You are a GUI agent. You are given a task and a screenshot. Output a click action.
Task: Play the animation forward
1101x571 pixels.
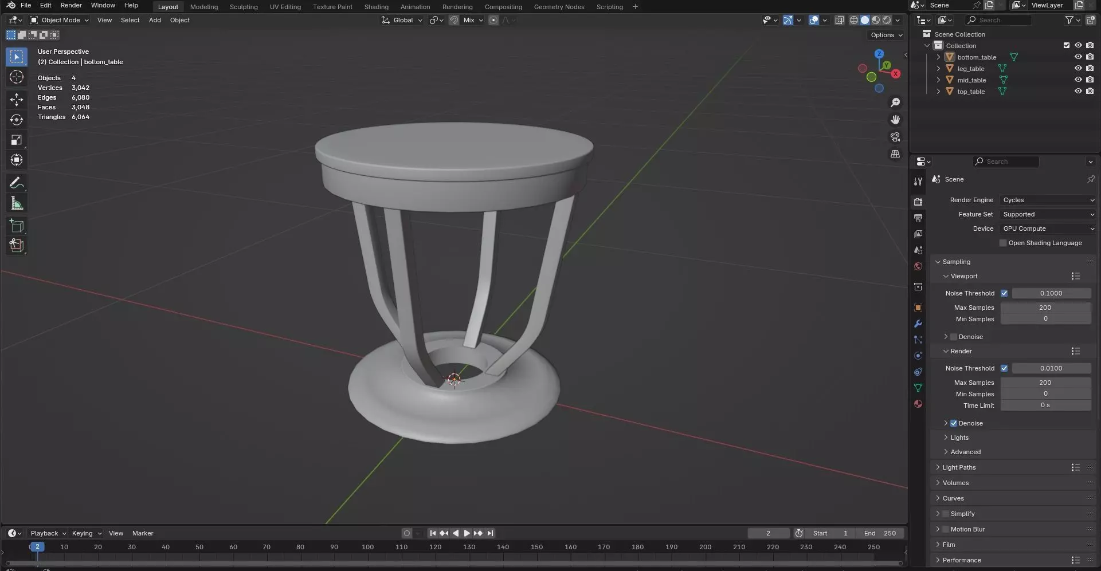coord(467,533)
